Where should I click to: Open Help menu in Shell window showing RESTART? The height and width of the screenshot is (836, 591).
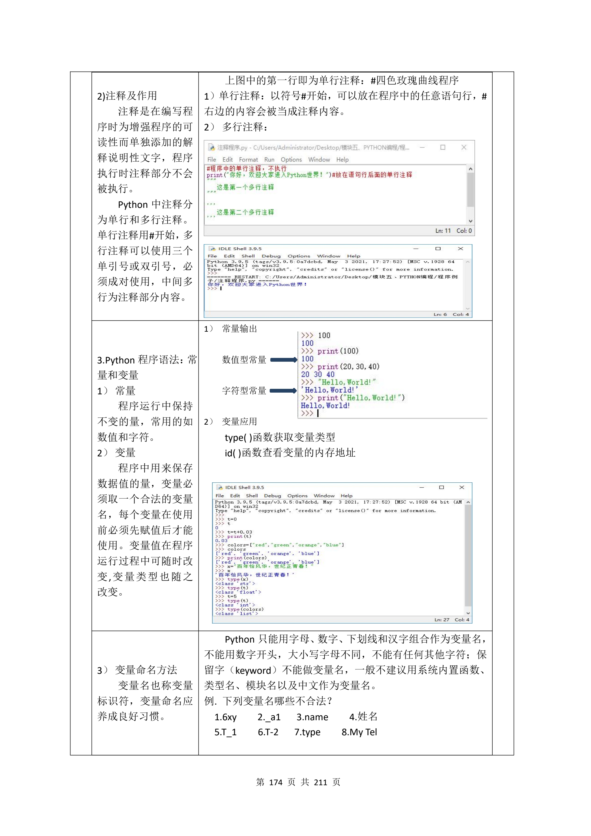click(x=354, y=256)
